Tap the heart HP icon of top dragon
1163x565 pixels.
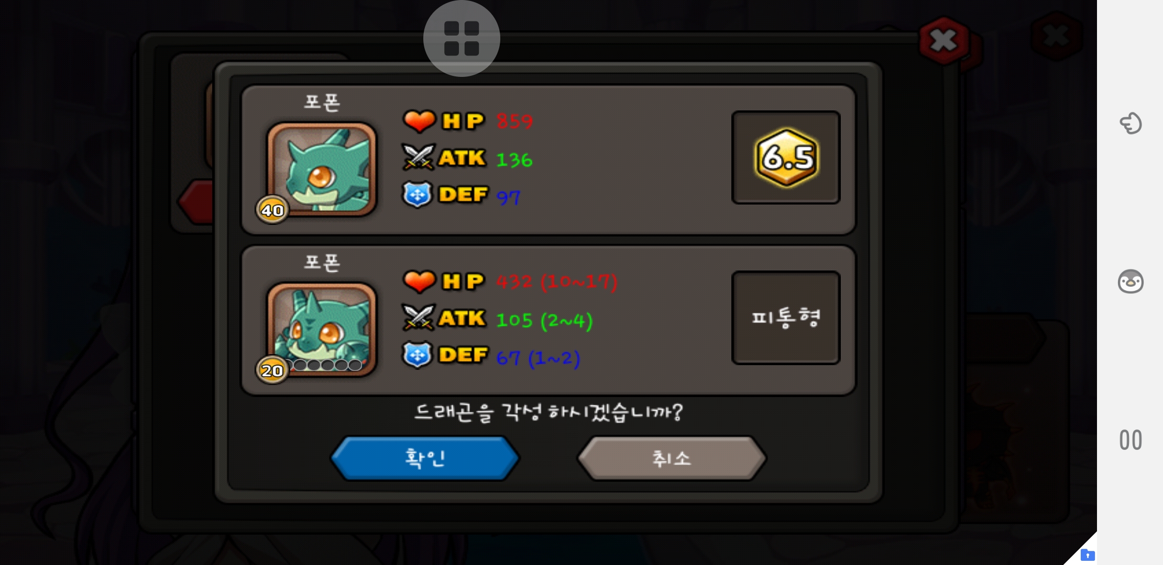[x=419, y=121]
